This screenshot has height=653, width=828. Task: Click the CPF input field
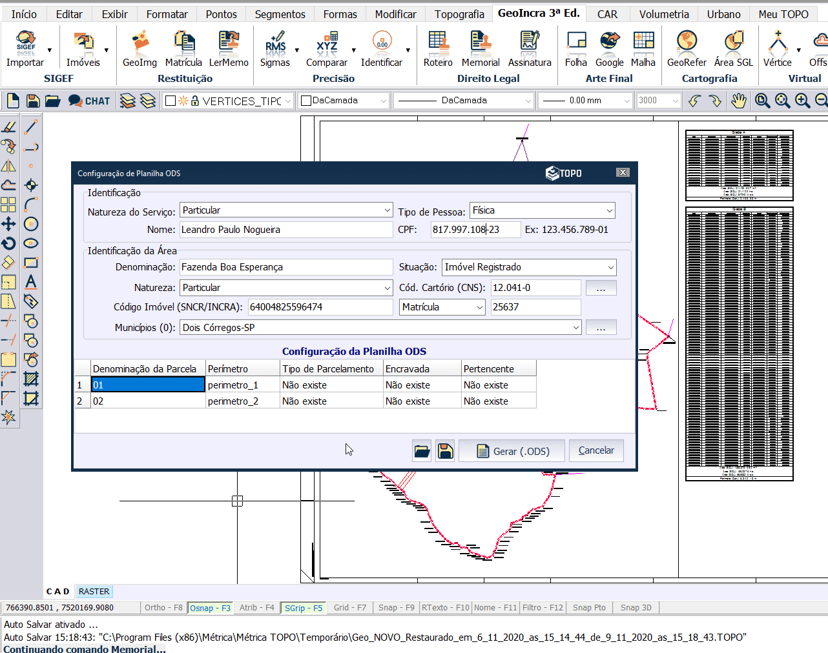[475, 230]
